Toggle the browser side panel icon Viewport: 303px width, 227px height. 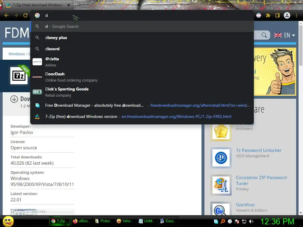(278, 15)
